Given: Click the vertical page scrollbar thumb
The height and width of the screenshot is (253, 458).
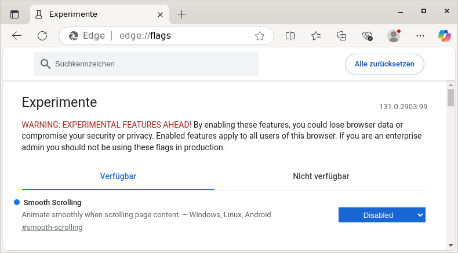Looking at the screenshot, I should click(450, 98).
